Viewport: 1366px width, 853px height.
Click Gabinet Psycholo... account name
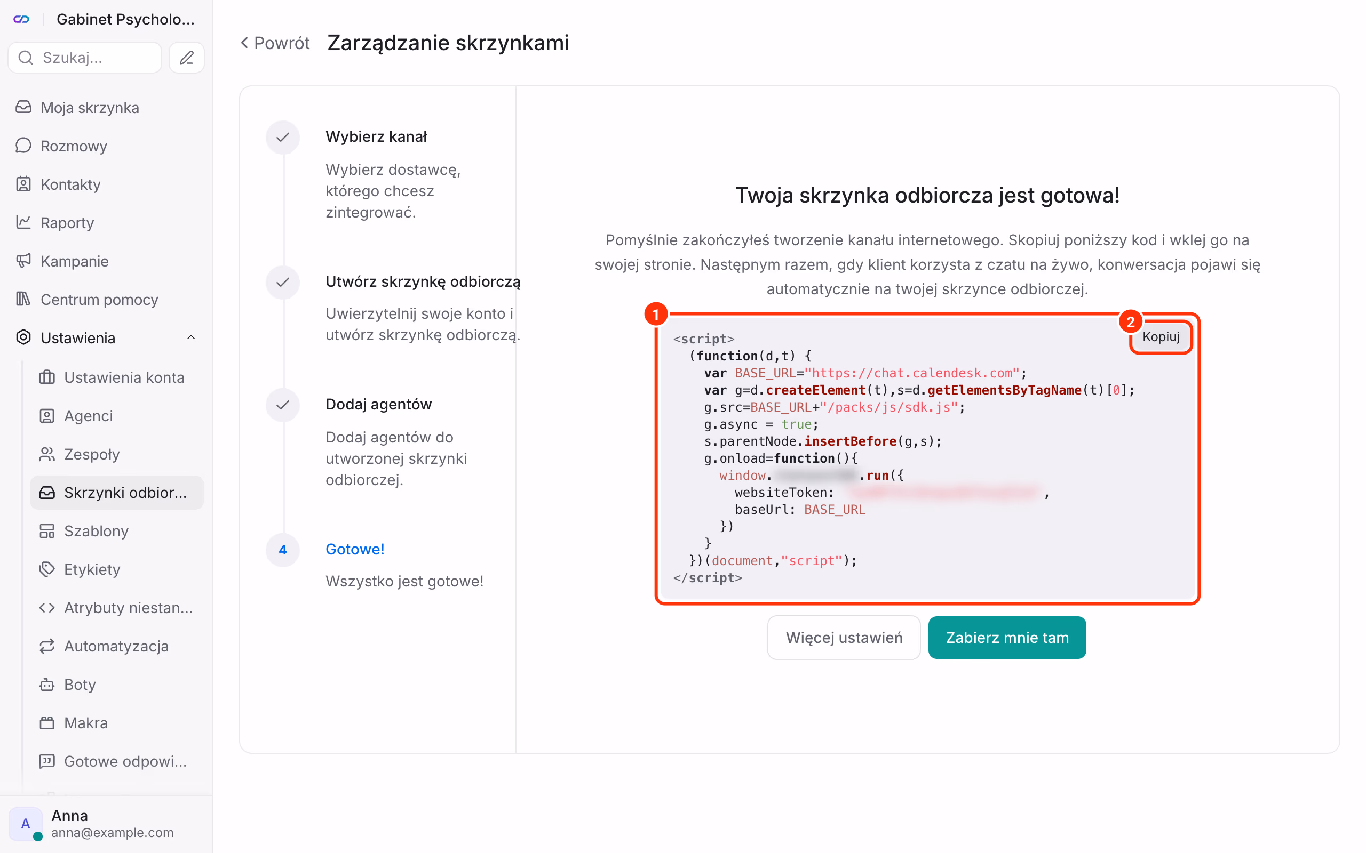[x=125, y=19]
